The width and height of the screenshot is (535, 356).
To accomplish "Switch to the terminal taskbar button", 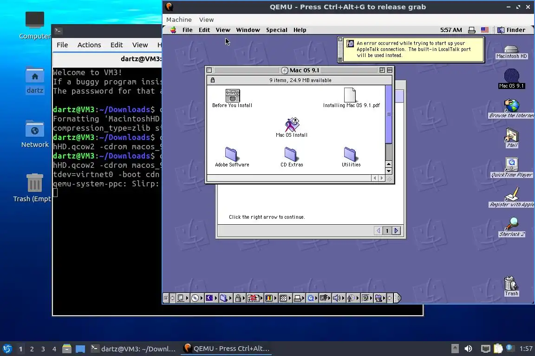I will [133, 349].
